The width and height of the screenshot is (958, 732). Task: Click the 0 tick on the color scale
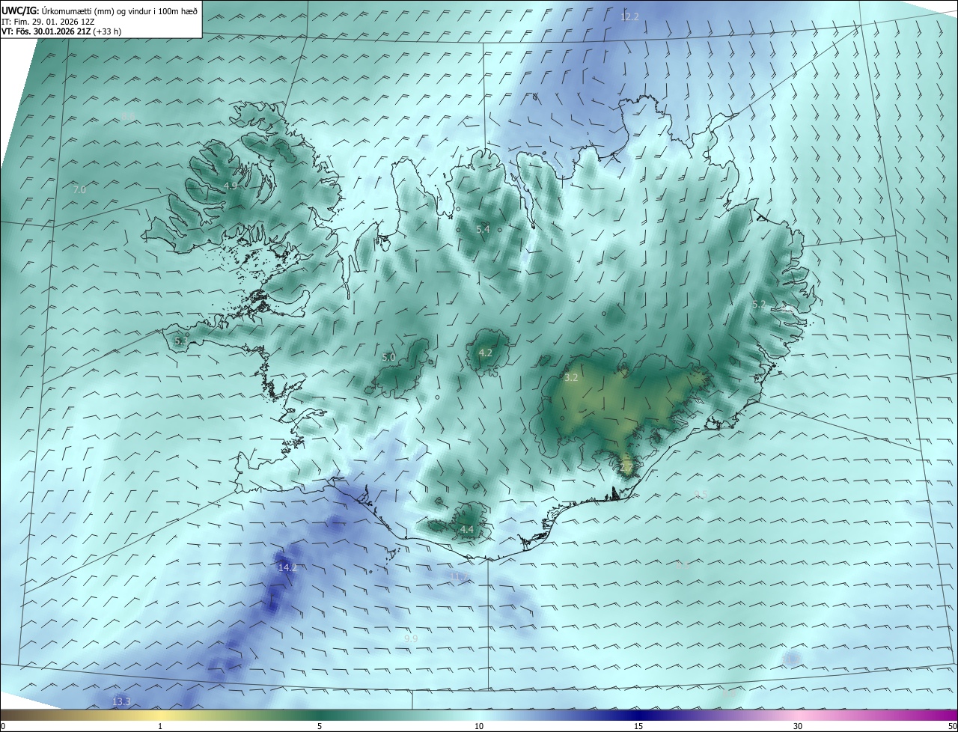click(3, 726)
